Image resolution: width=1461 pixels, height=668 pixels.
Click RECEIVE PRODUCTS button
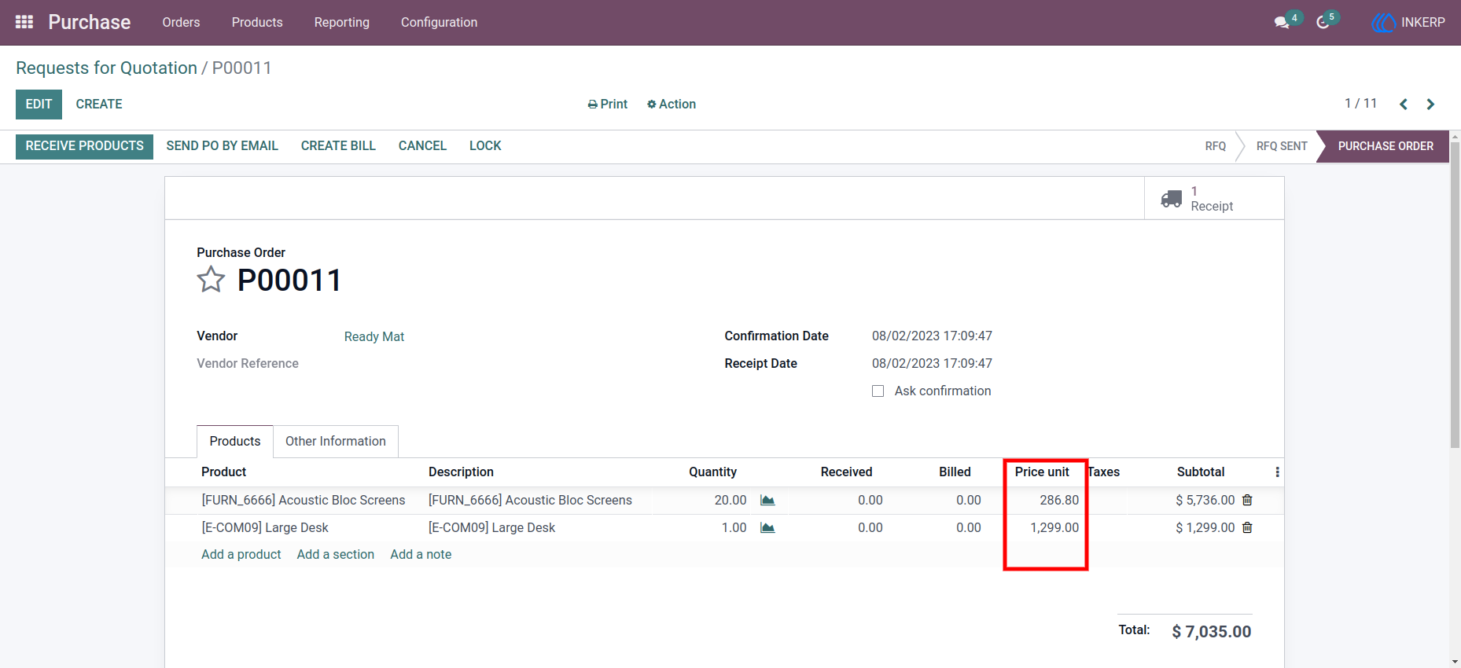click(85, 146)
